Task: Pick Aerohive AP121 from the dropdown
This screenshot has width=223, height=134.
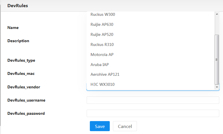Action: point(150,74)
